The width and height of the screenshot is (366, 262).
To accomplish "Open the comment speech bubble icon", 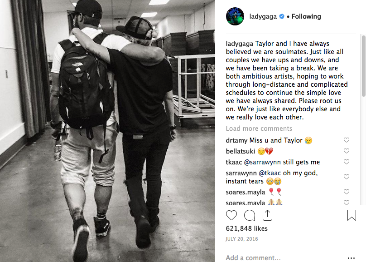I will coord(250,215).
